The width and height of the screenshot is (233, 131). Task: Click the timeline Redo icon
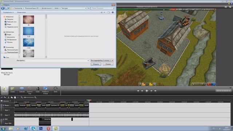click(x=5, y=98)
